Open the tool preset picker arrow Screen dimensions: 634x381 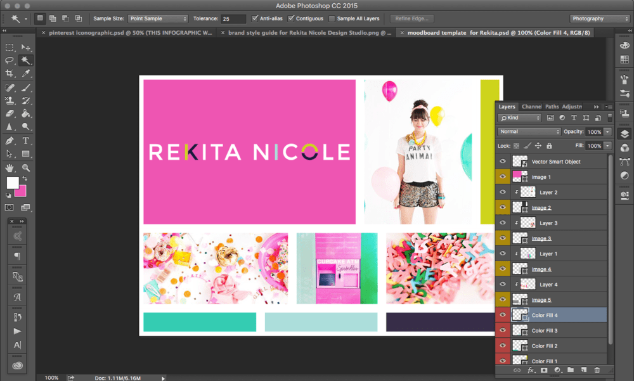pos(26,18)
